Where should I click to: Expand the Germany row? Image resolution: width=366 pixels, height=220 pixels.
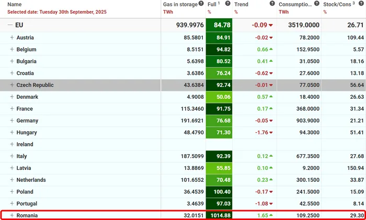[x=12, y=121]
